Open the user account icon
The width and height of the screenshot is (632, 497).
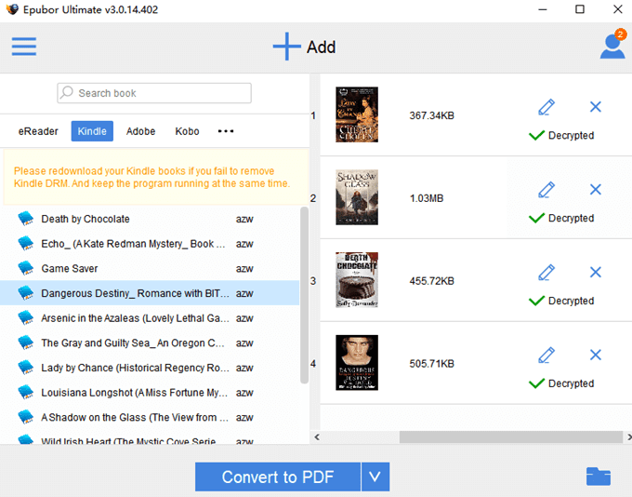(612, 47)
